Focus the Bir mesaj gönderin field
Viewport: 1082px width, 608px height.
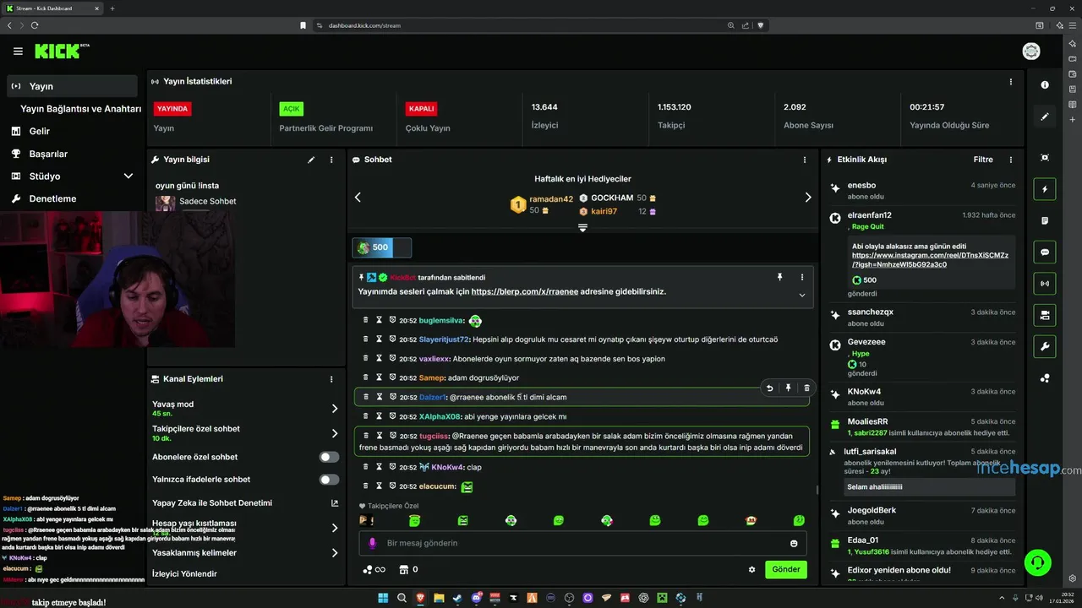click(583, 543)
